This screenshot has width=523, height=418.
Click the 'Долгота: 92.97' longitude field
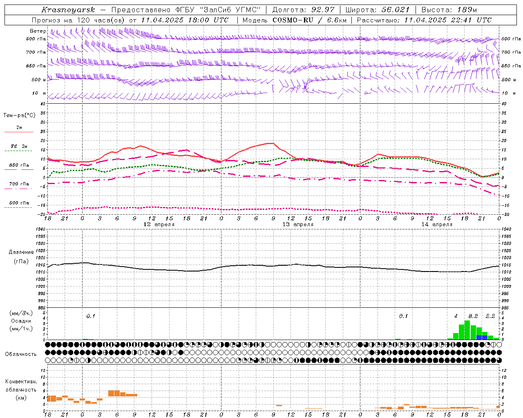(303, 10)
